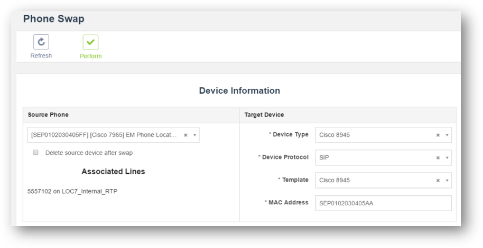Open the Device Type dropdown arrow
This screenshot has width=483, height=248.
click(447, 135)
